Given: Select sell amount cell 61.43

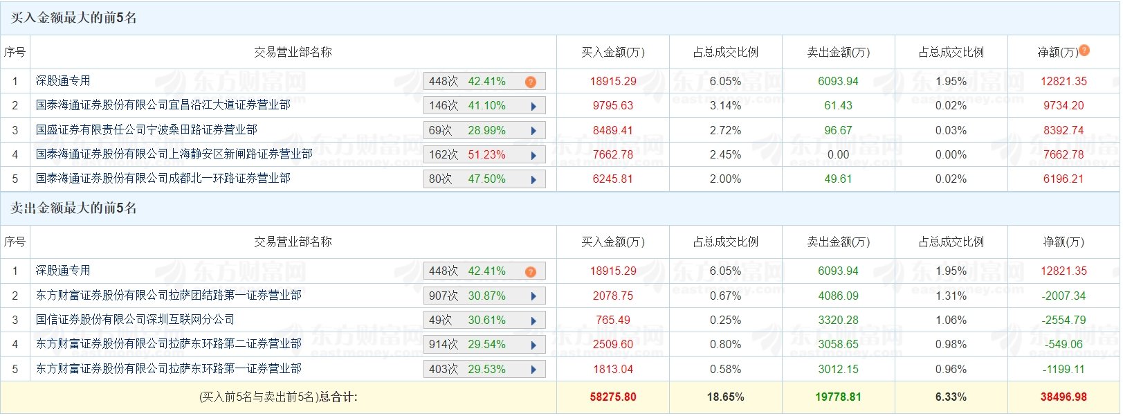Looking at the screenshot, I should [x=838, y=106].
